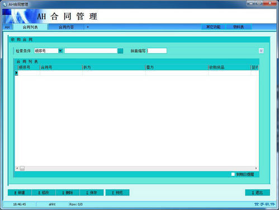The height and width of the screenshot is (210, 279).
Task: Minimize the AH合同管理 window
Action: [251, 3]
